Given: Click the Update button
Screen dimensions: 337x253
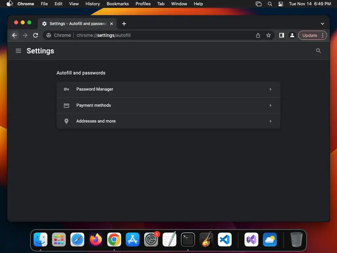Looking at the screenshot, I should click(x=310, y=35).
